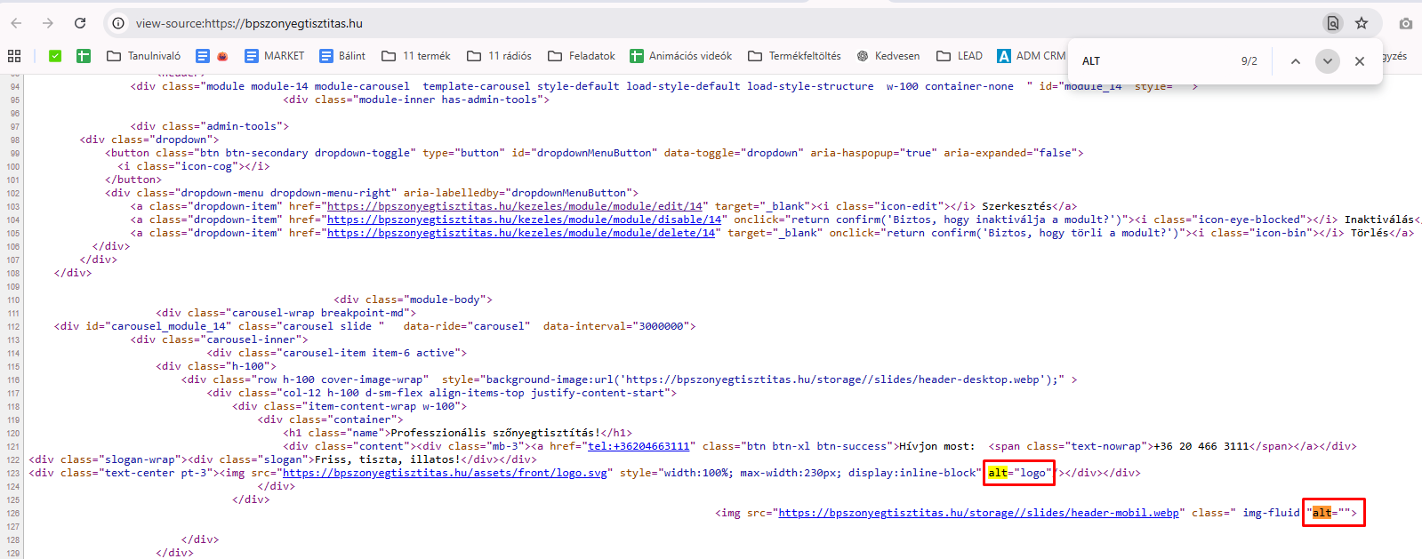
Task: Open the Termékfeltöltés bookmark folder
Action: pyautogui.click(x=794, y=56)
